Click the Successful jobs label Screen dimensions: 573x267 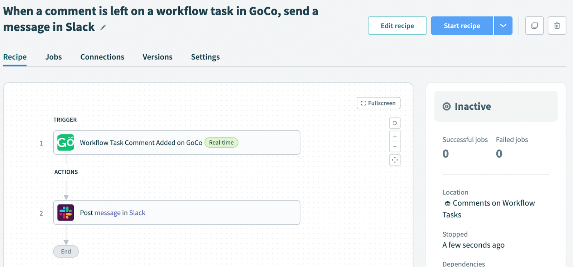coord(465,140)
